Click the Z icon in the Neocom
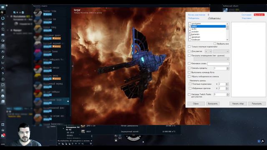This screenshot has height=150, width=267. [3, 57]
